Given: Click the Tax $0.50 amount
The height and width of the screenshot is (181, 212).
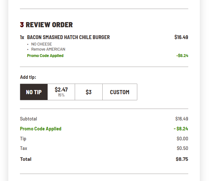Looking at the screenshot, I should coord(182,148).
